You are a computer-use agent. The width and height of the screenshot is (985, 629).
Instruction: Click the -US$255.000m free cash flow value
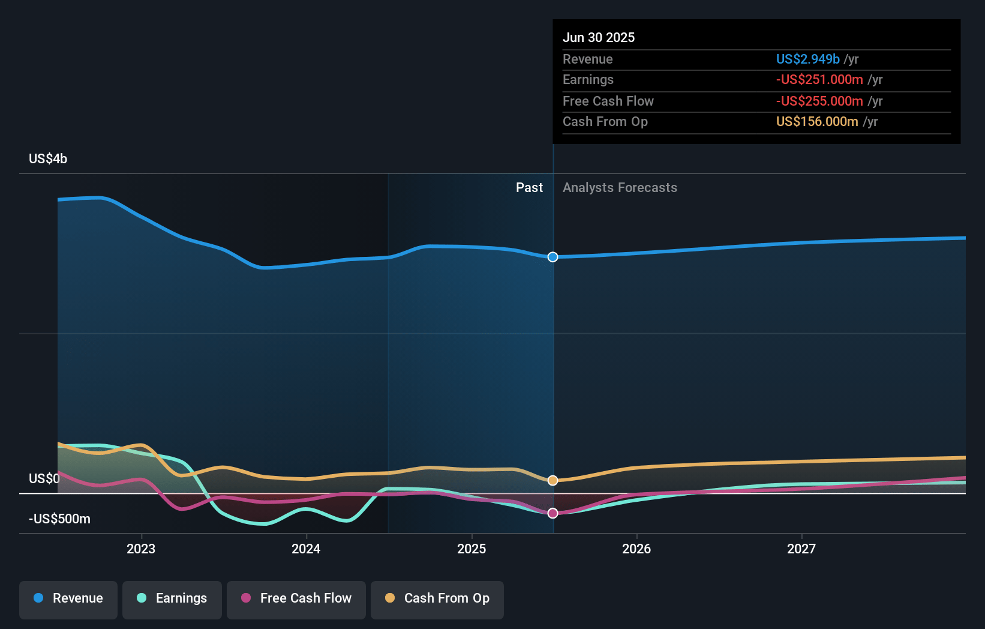pos(819,101)
